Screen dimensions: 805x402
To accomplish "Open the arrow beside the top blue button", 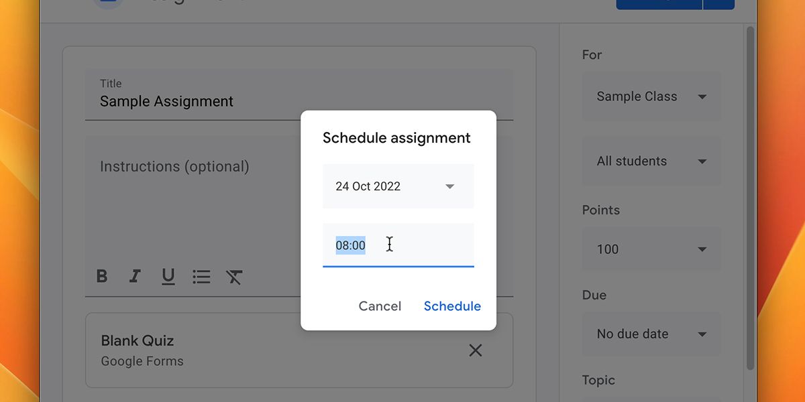I will [x=719, y=4].
